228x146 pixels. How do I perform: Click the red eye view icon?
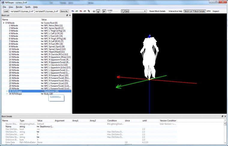[x=81, y=11]
